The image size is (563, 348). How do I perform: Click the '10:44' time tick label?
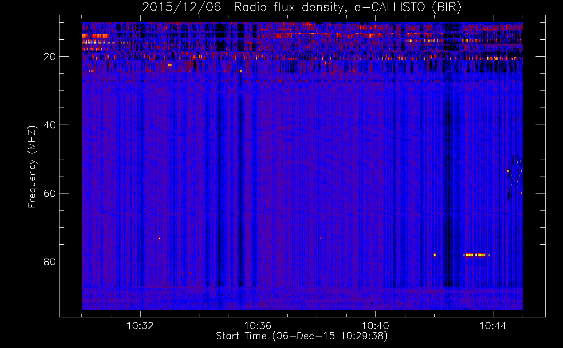[493, 326]
